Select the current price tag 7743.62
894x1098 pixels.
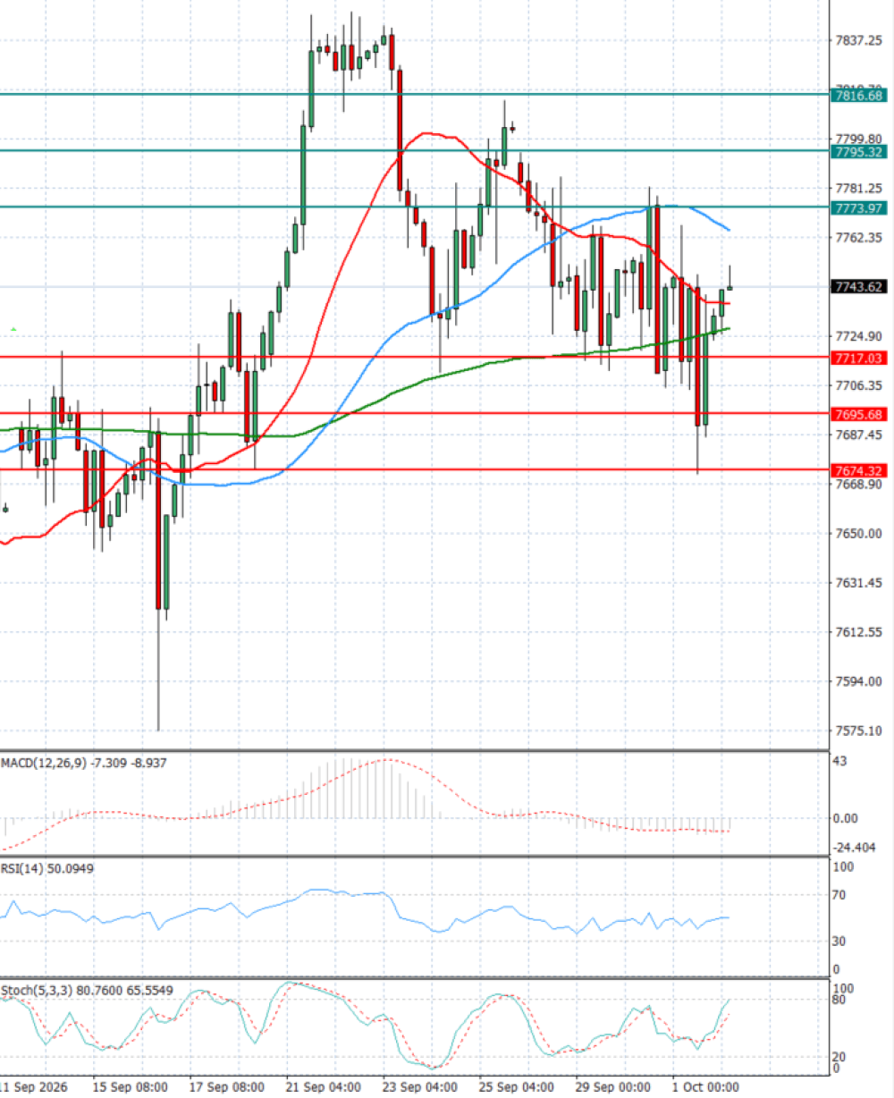(858, 287)
